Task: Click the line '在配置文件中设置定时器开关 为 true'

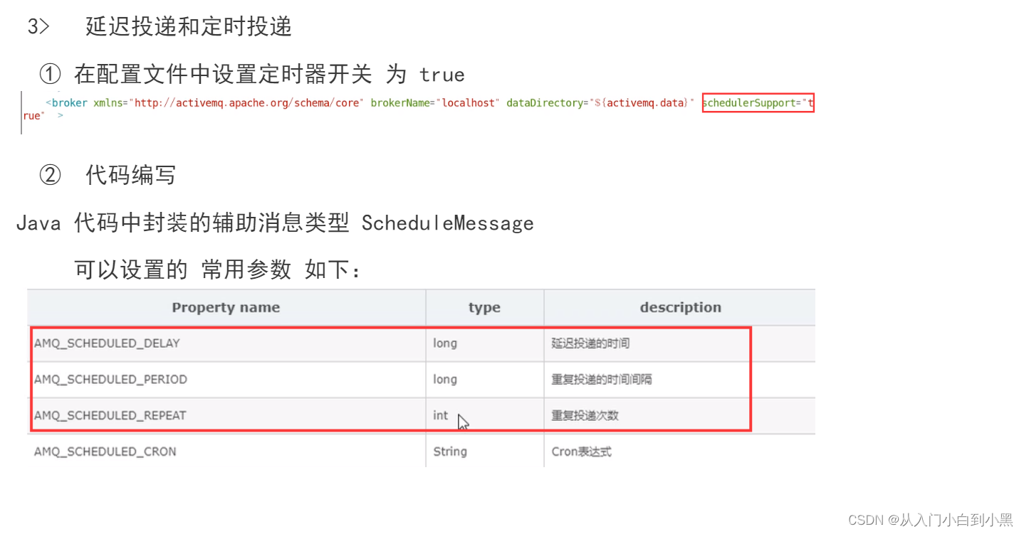Action: (269, 74)
